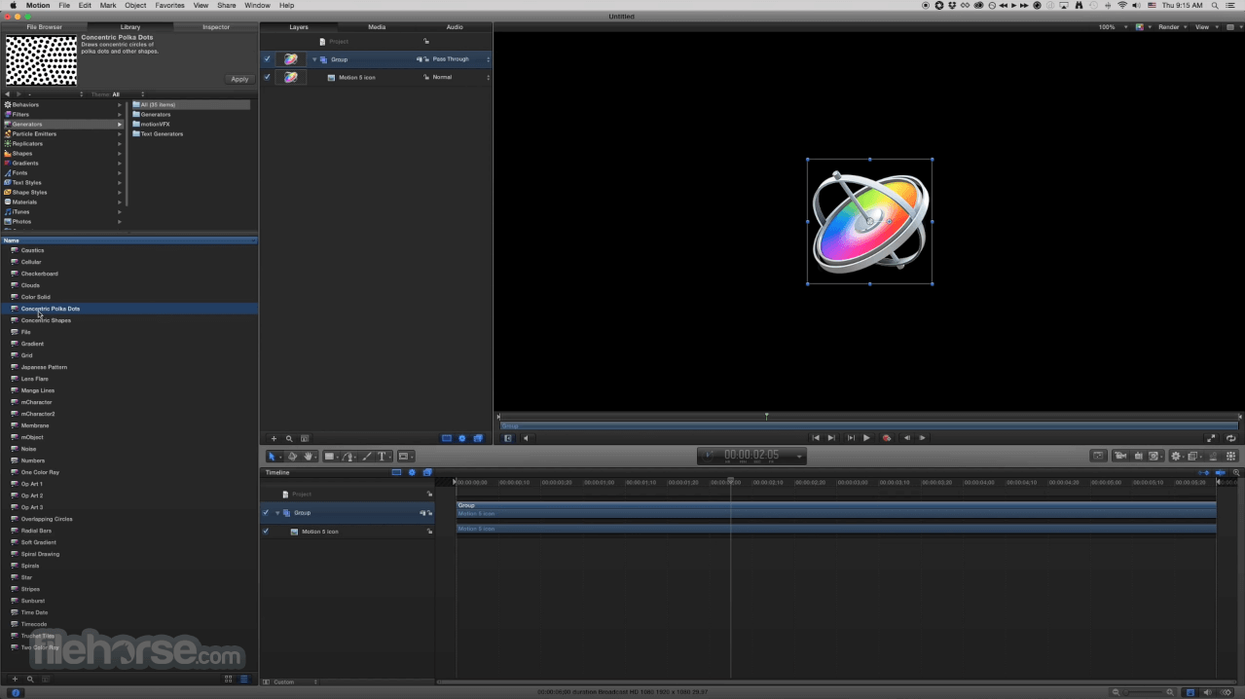
Task: Step to the next frame
Action: click(x=923, y=438)
